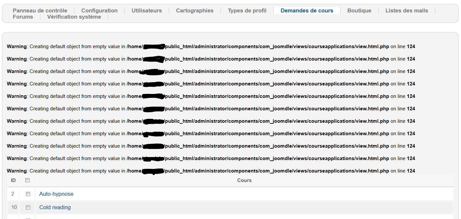Open the Cold reading course link
The width and height of the screenshot is (461, 219).
55,208
